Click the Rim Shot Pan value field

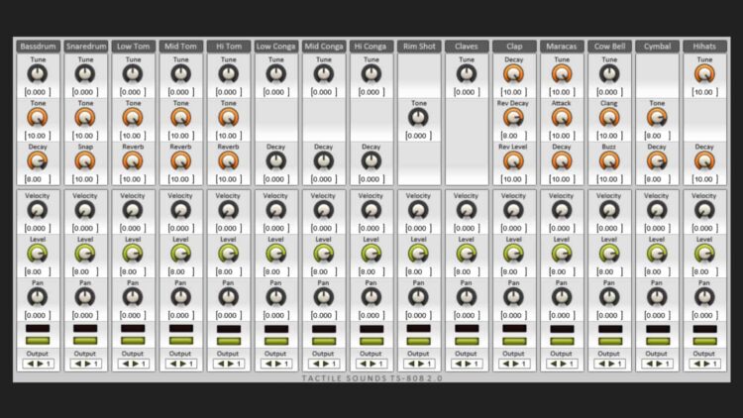pos(418,315)
